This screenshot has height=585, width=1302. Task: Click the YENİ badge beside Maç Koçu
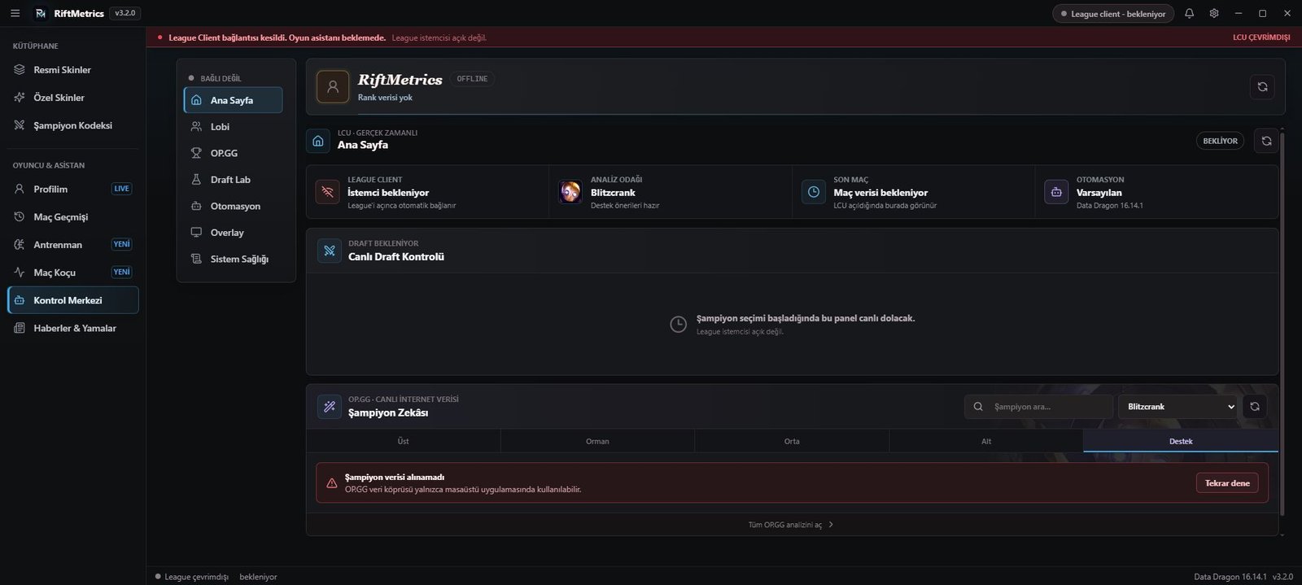pyautogui.click(x=121, y=272)
